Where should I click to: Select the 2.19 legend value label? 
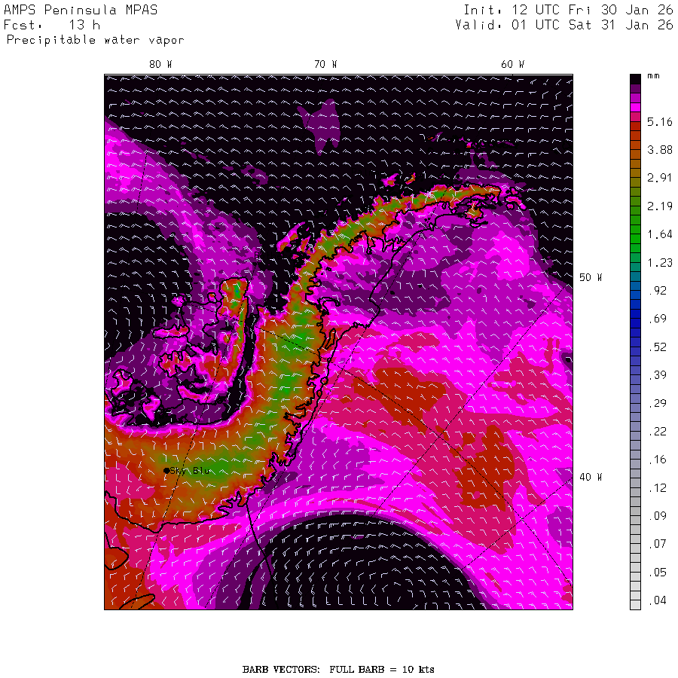point(659,206)
